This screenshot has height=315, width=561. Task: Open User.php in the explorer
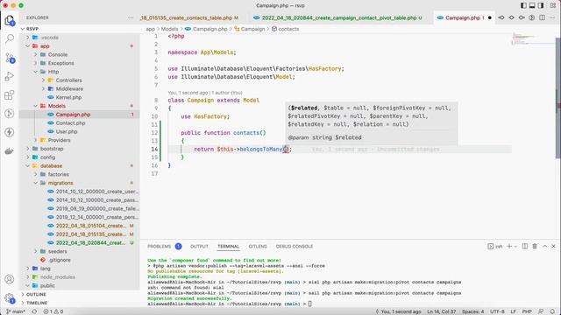point(67,132)
